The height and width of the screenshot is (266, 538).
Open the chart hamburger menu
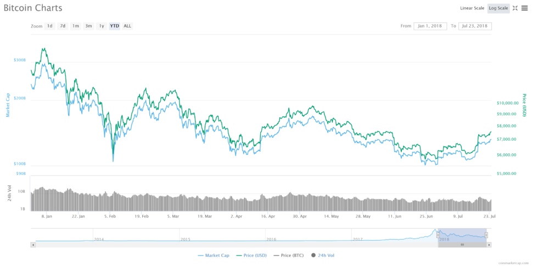[x=524, y=8]
